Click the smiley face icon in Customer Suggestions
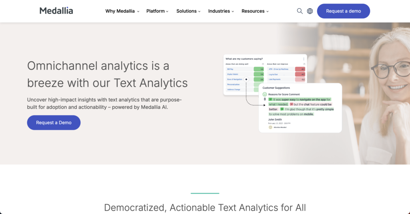This screenshot has height=214, width=410. click(x=265, y=94)
